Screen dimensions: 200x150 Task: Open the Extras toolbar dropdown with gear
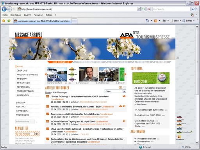point(188,21)
